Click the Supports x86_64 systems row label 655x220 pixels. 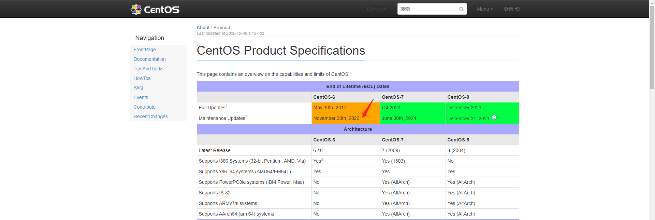click(245, 171)
